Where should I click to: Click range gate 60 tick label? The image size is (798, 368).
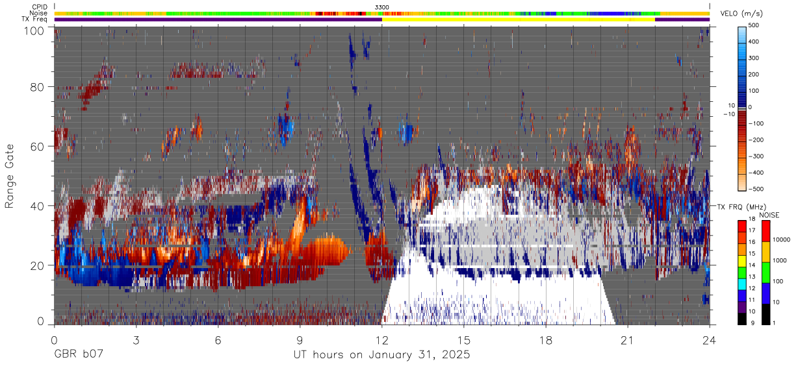tap(38, 147)
